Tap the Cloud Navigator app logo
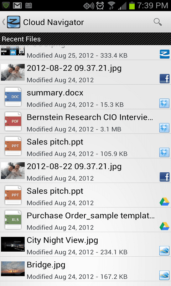This screenshot has width=171, height=286. point(14,22)
